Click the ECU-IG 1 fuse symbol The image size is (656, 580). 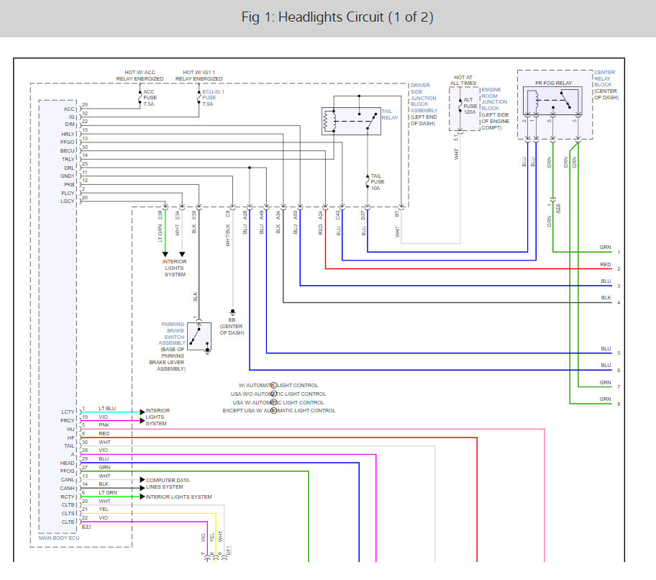pos(199,96)
